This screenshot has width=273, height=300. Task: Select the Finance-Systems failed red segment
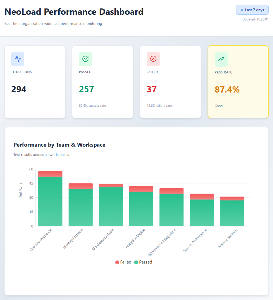(x=232, y=198)
